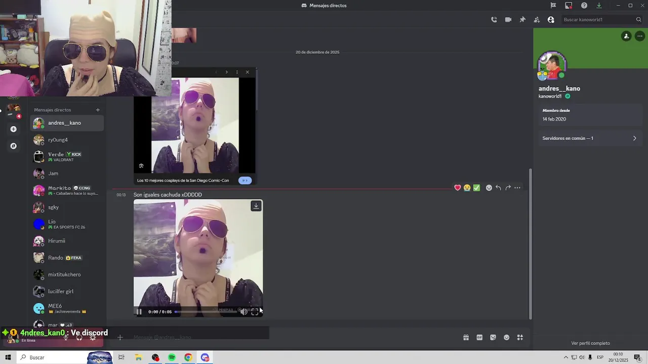Open the GIF picker
Image resolution: width=648 pixels, height=364 pixels.
tap(479, 337)
